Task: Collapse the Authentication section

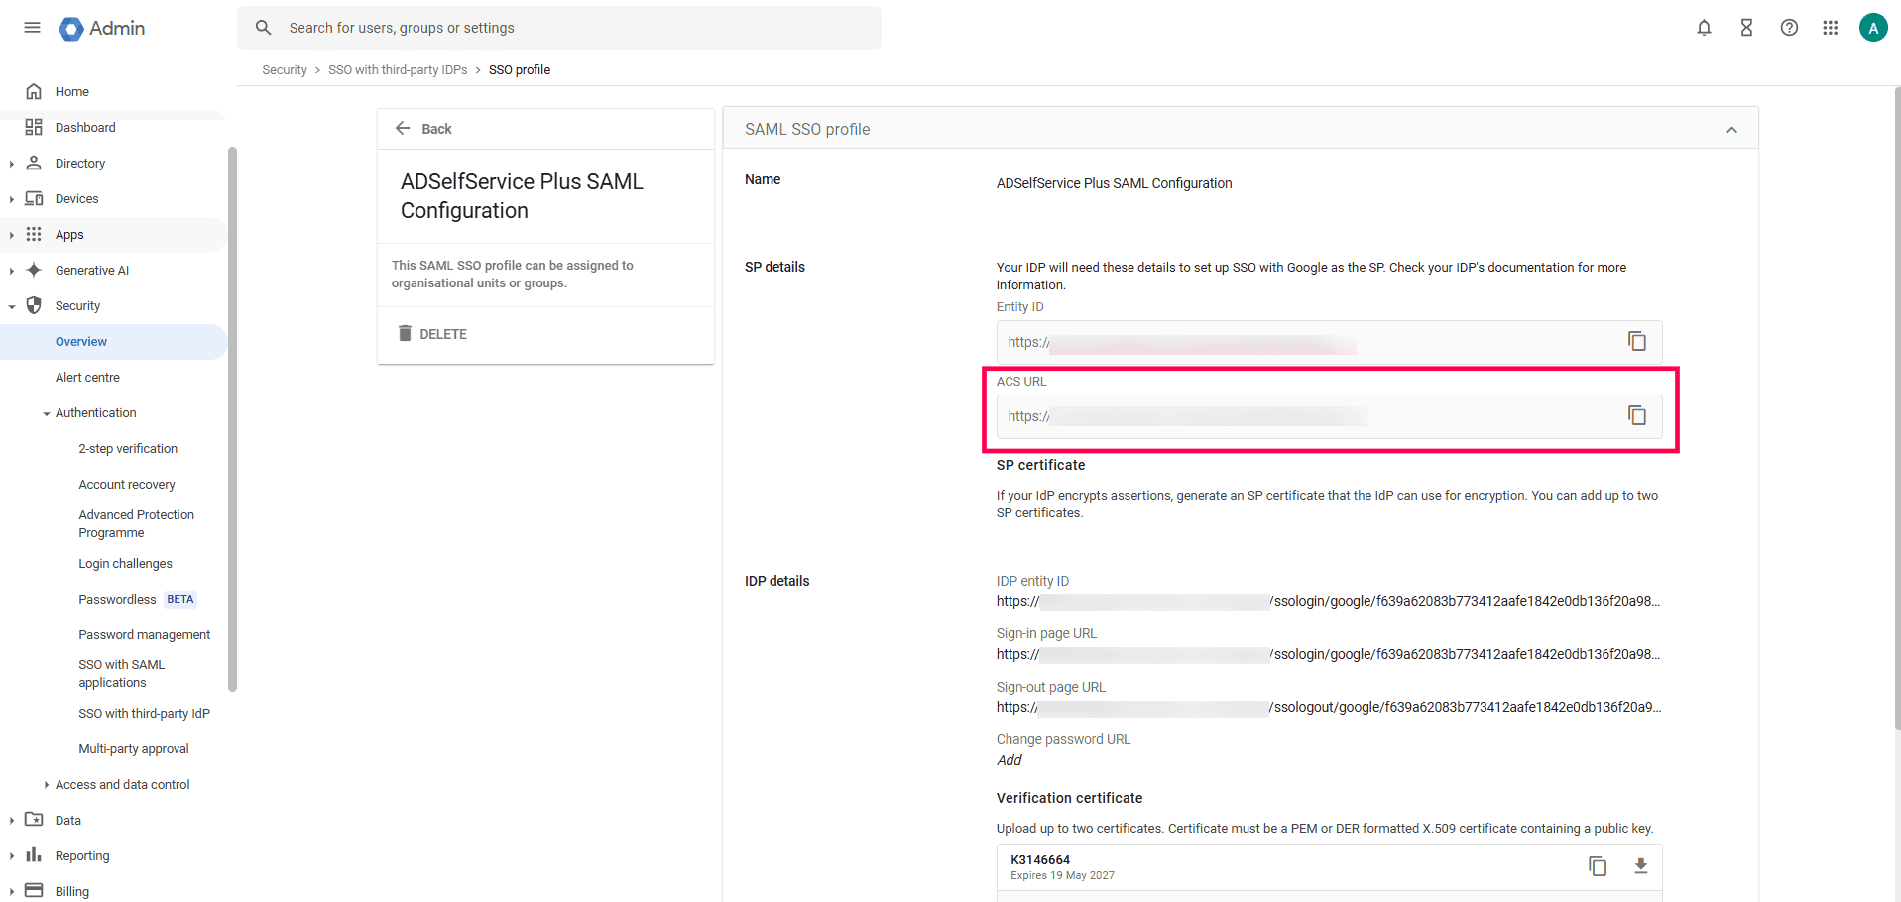Action: (x=45, y=412)
